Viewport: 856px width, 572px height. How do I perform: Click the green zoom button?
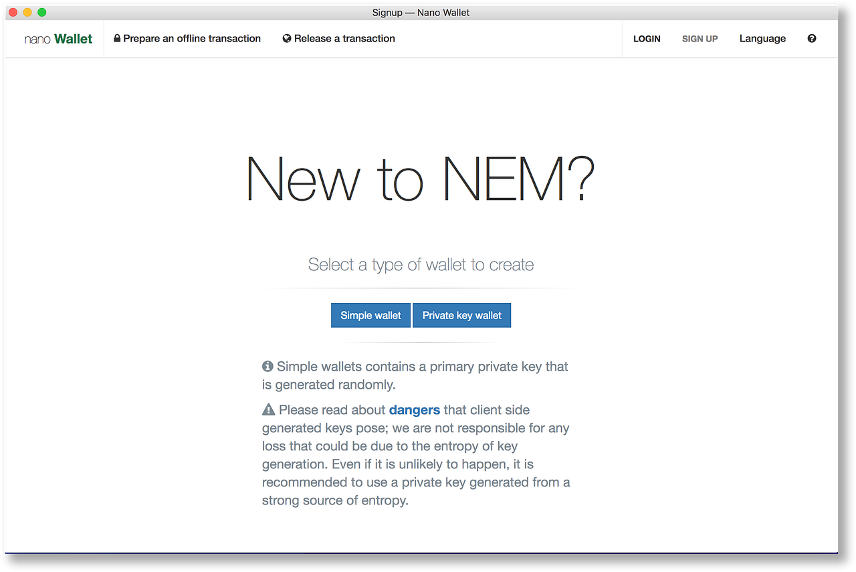41,12
